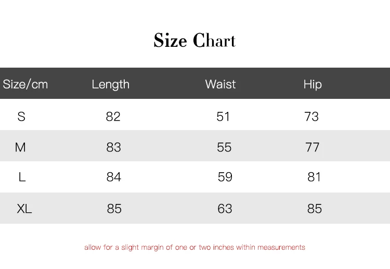Click length value 82 for size S

(x=113, y=117)
